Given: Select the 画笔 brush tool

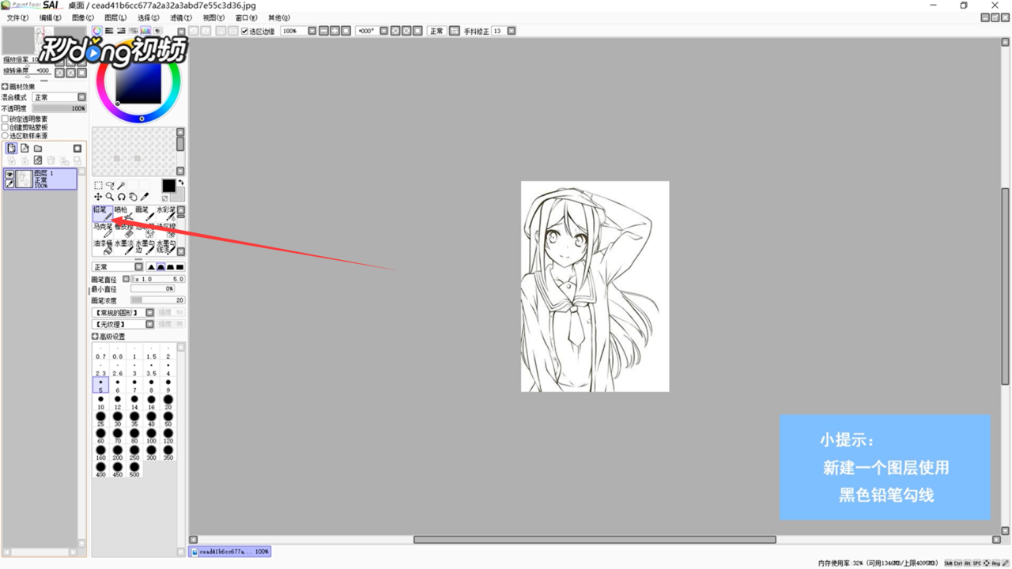Looking at the screenshot, I should (145, 213).
